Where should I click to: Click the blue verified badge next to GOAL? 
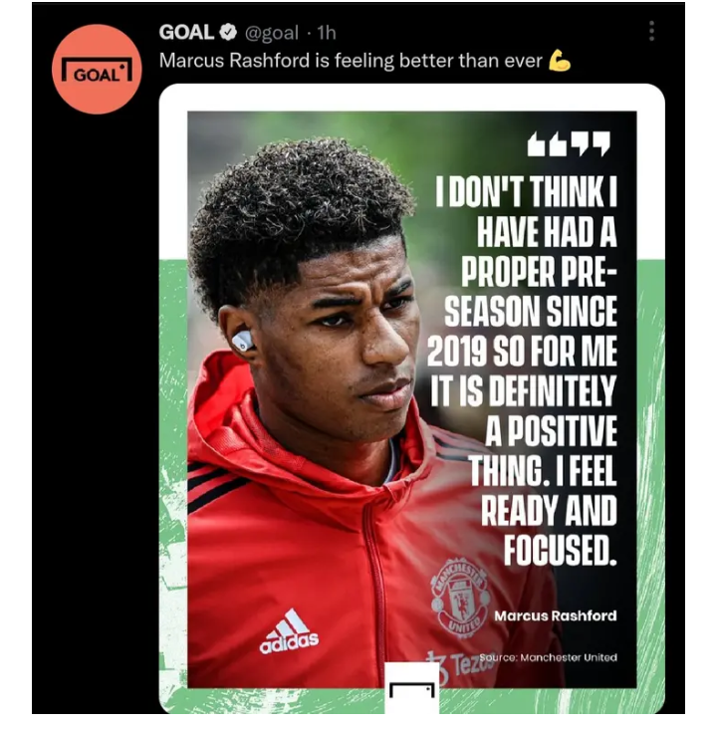228,32
